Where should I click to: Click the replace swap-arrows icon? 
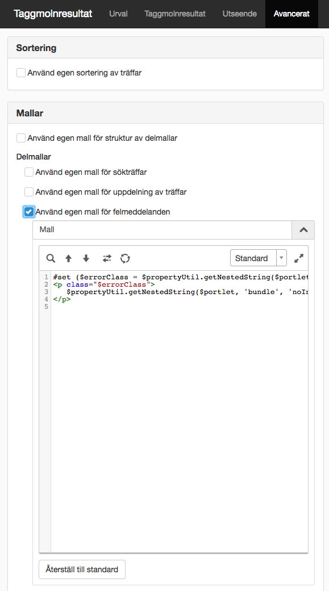[107, 258]
